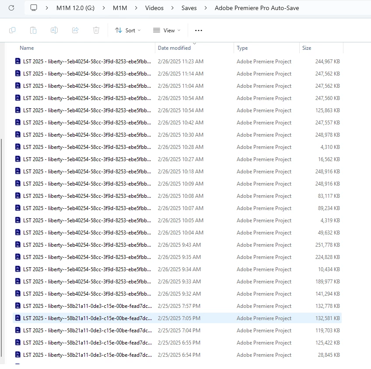Click Premiere icon of 6:54 PM file
371x369 pixels.
(x=18, y=355)
